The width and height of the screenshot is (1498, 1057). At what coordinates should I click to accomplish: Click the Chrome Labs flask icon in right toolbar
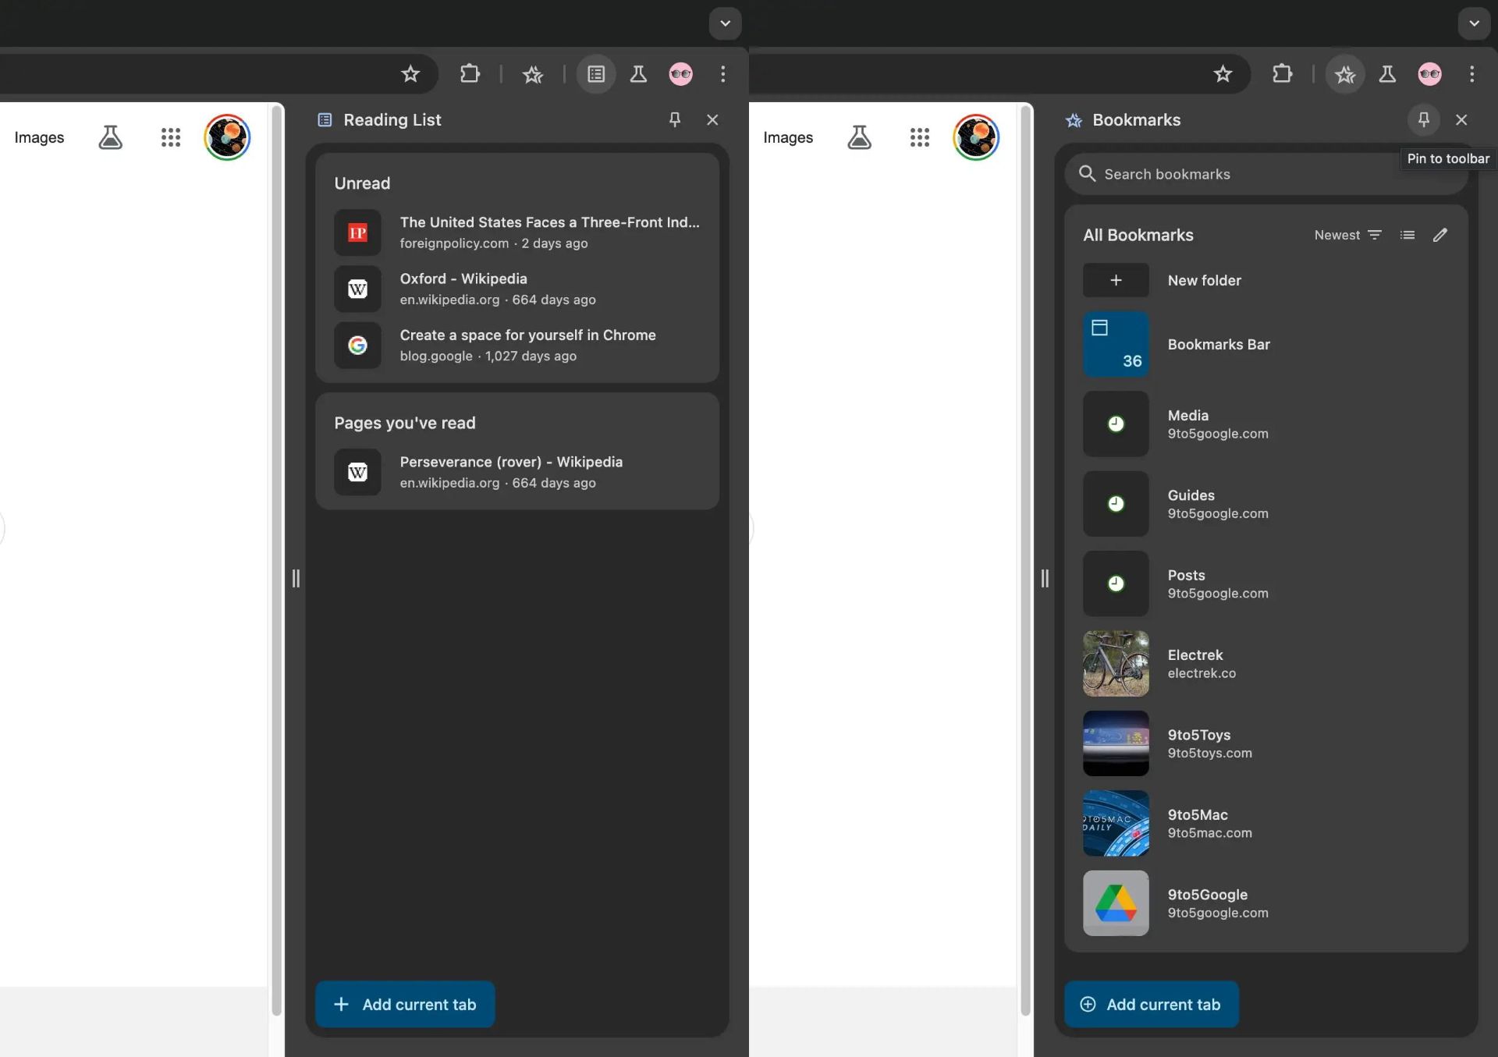1387,74
